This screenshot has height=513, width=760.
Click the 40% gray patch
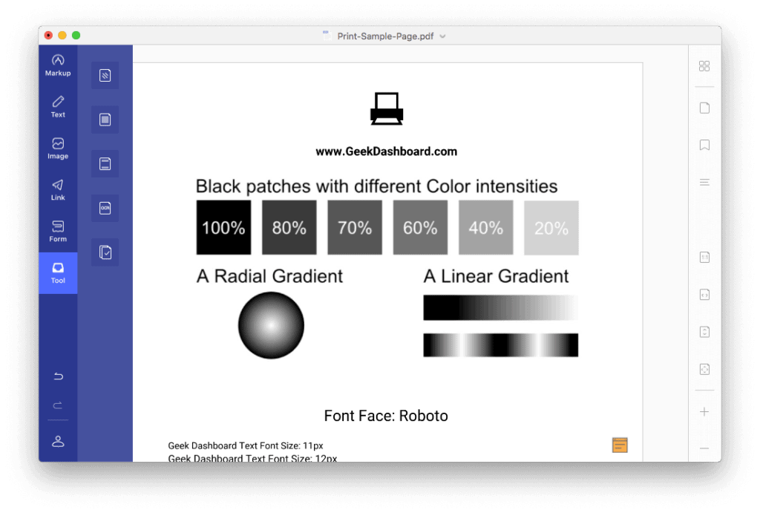485,227
